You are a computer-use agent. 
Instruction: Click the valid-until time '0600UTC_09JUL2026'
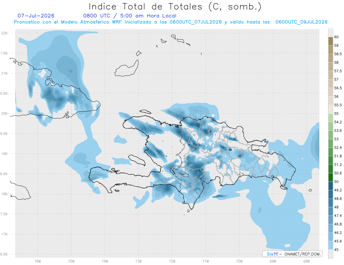pos(302,22)
